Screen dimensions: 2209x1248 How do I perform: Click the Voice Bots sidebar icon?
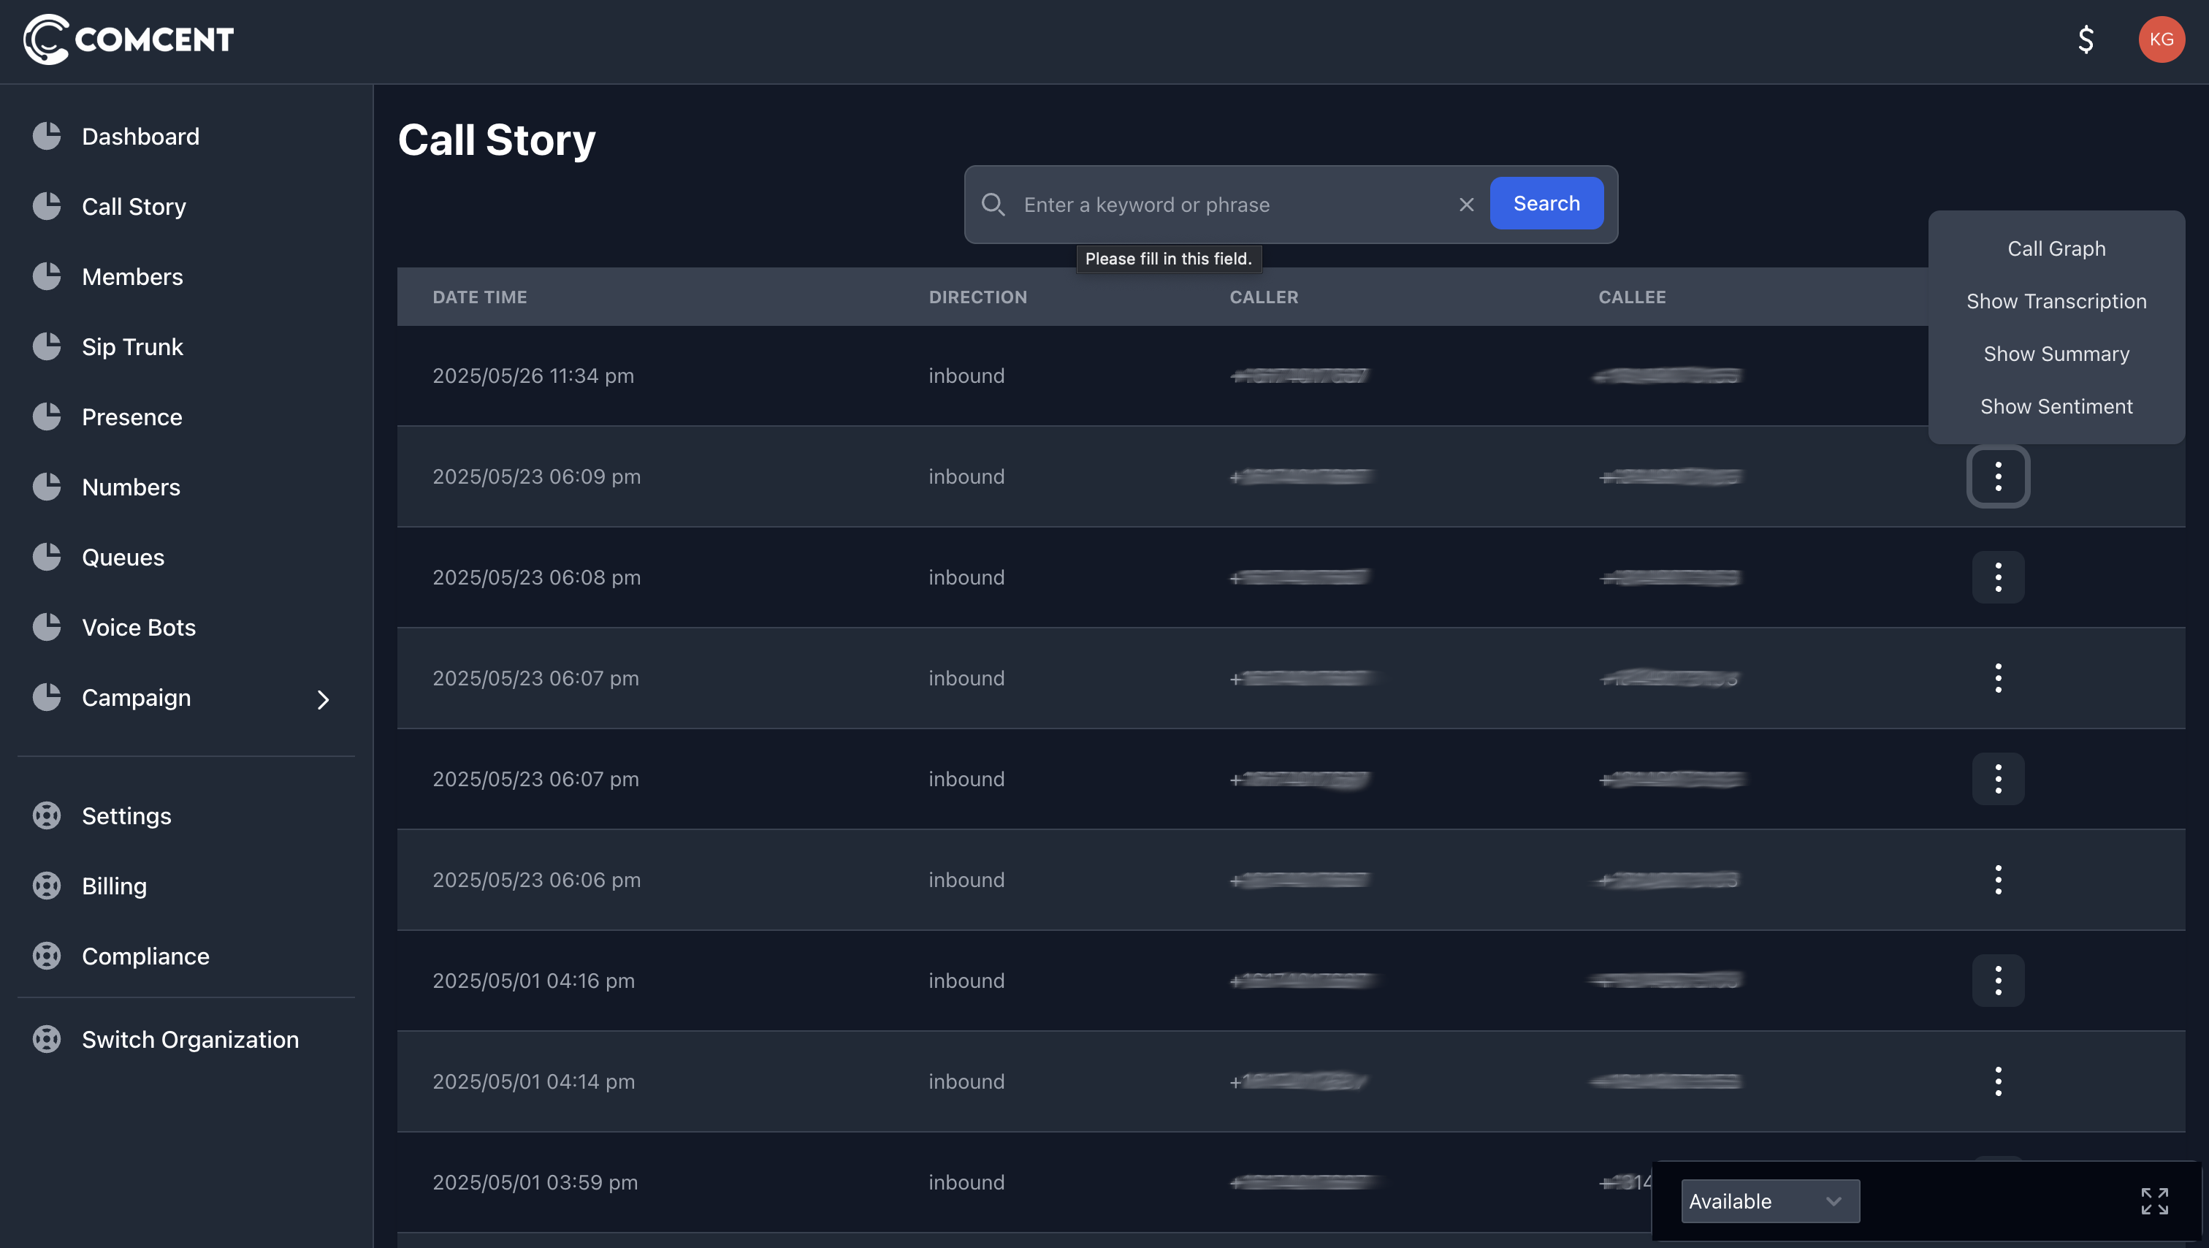(x=47, y=627)
